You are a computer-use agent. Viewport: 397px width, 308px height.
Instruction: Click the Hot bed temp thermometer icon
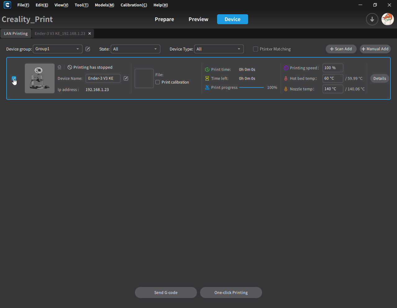click(x=286, y=78)
